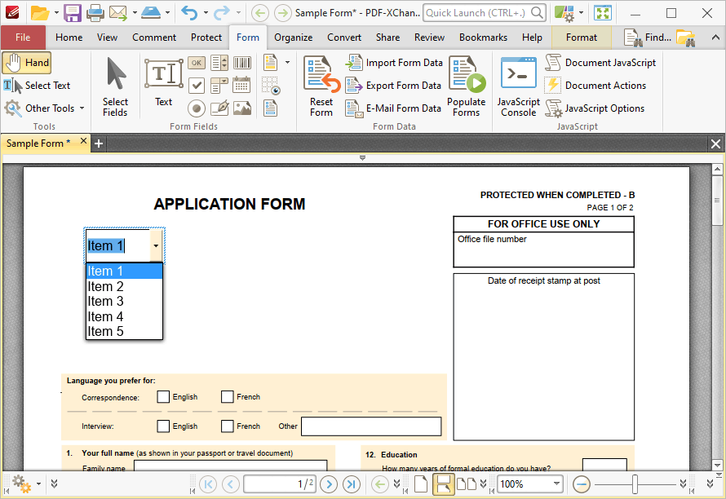
Task: Open the zoom level 100% dropdown
Action: tap(556, 484)
